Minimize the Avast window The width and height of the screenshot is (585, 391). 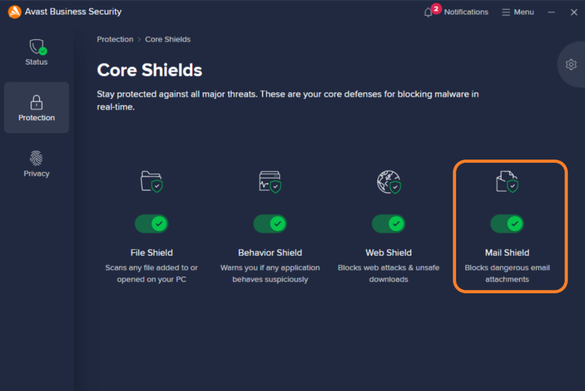pos(551,13)
